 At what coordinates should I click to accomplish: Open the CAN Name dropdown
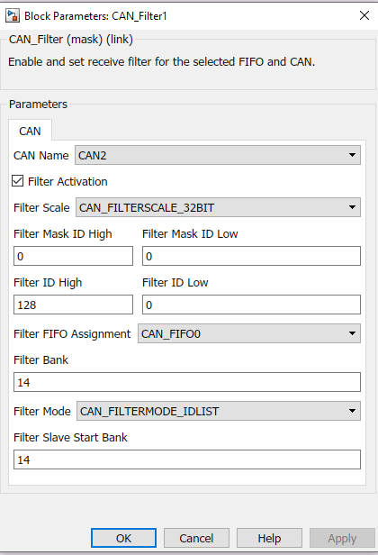coord(218,155)
